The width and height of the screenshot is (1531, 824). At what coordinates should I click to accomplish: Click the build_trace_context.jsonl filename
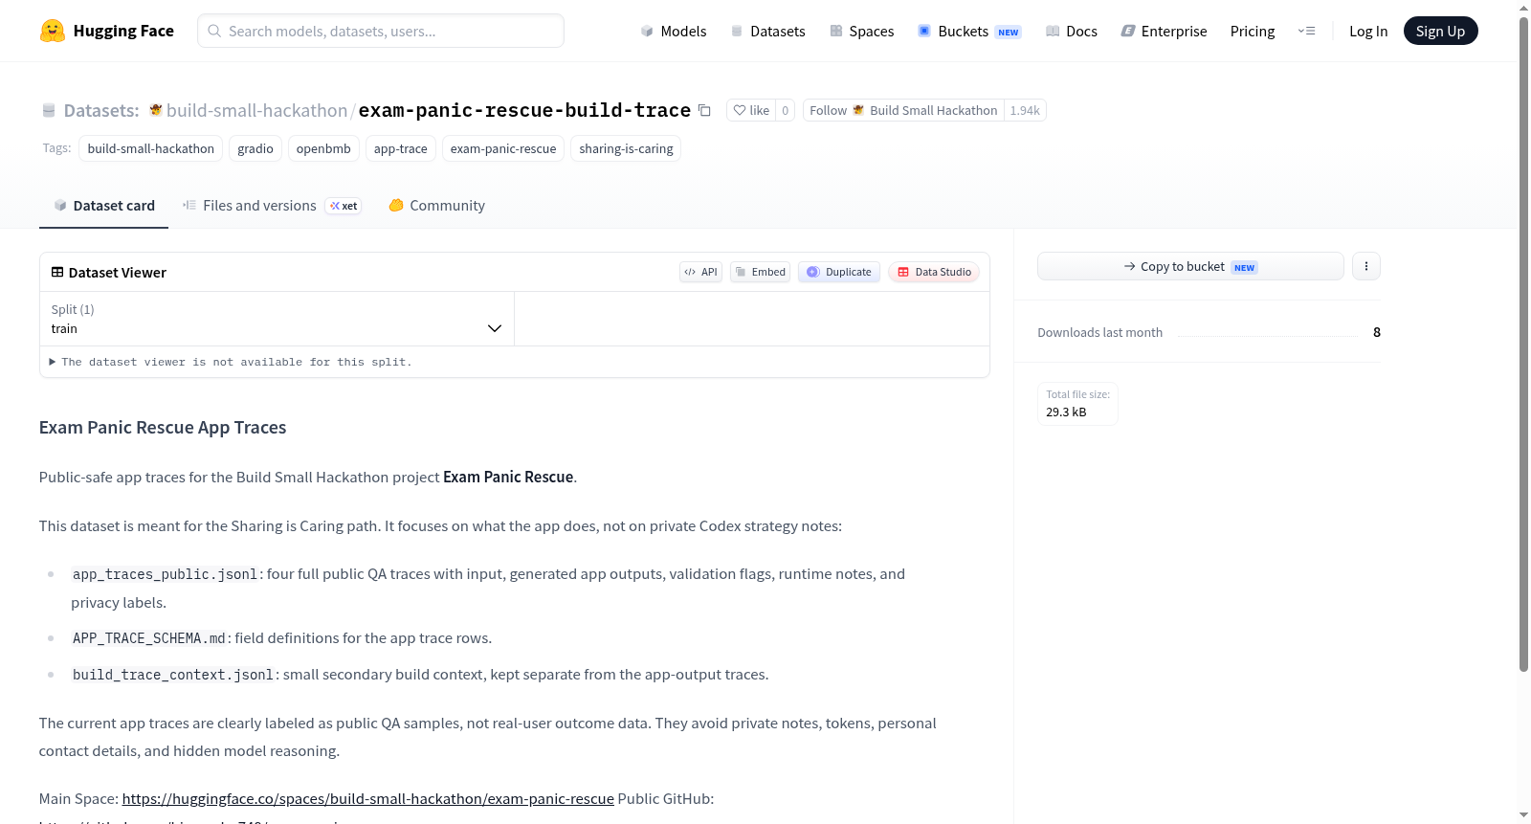click(173, 675)
